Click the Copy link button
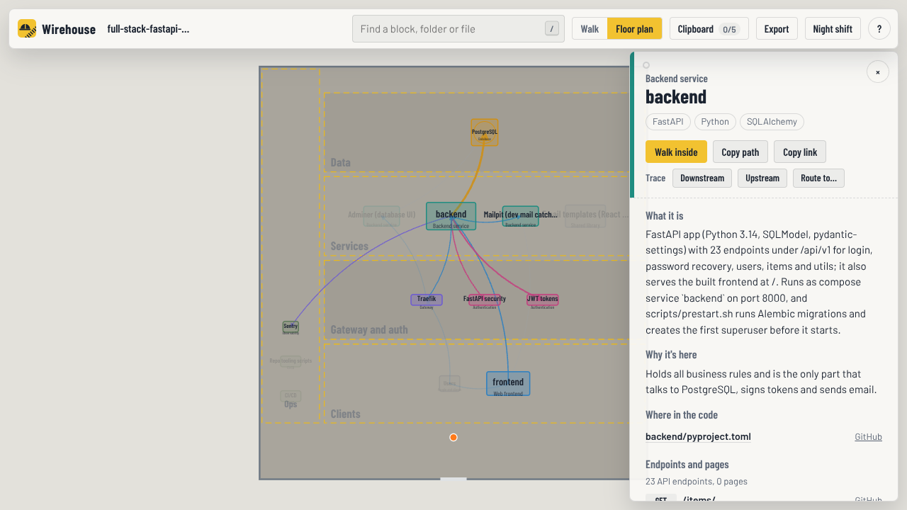This screenshot has height=510, width=907. [x=800, y=152]
